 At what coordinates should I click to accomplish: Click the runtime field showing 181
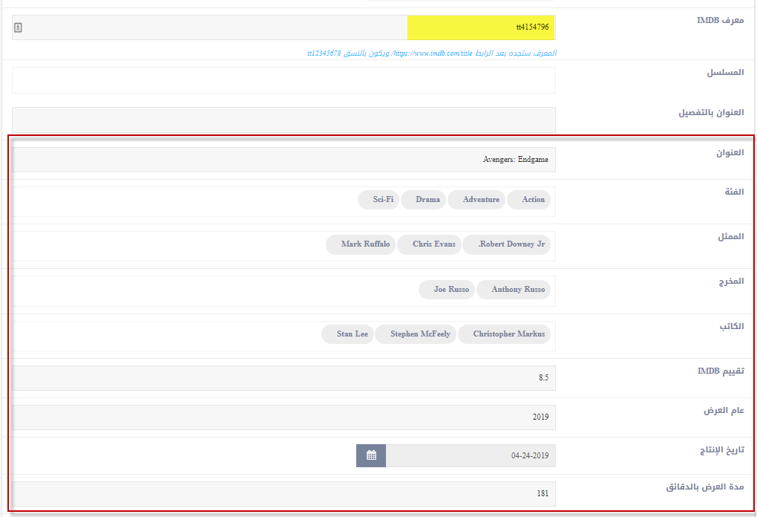[284, 494]
